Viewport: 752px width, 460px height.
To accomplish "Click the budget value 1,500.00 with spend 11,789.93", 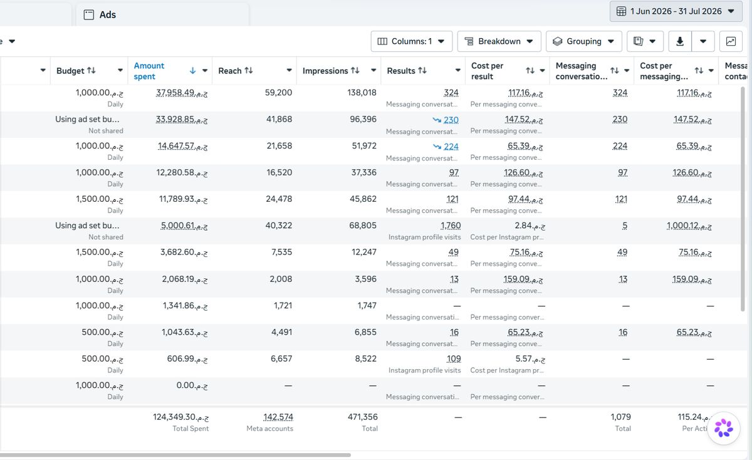I will pyautogui.click(x=99, y=199).
